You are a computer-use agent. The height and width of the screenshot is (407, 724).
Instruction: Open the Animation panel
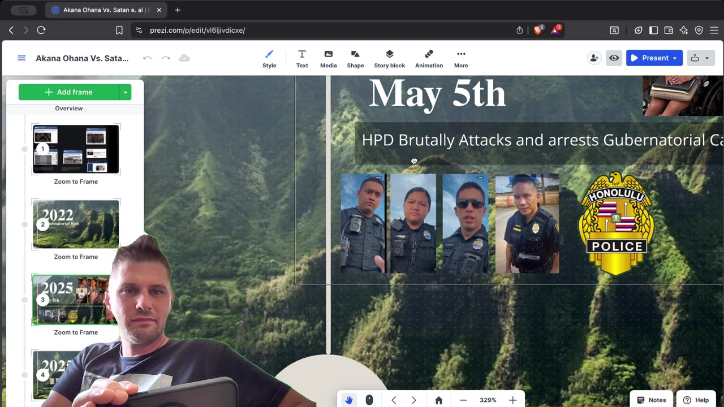click(x=429, y=59)
